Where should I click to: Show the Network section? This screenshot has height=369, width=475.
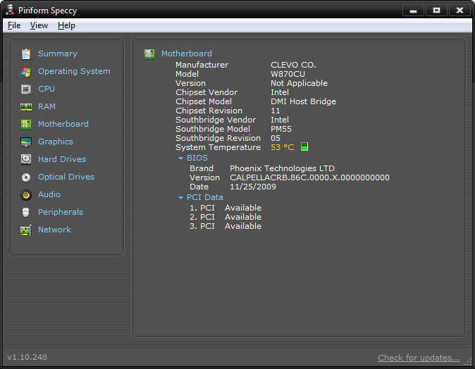(55, 230)
